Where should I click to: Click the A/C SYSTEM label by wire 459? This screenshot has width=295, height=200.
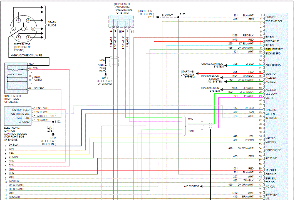tap(191, 186)
